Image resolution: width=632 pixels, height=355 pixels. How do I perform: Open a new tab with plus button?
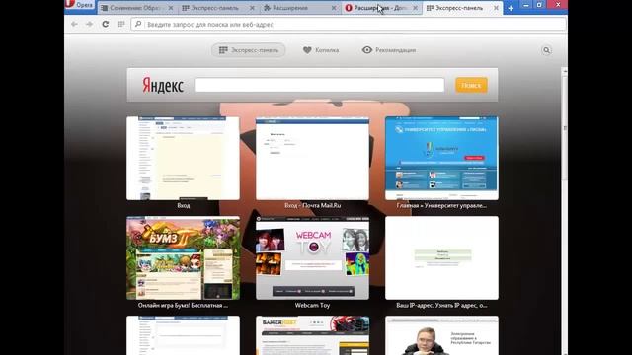pos(511,8)
